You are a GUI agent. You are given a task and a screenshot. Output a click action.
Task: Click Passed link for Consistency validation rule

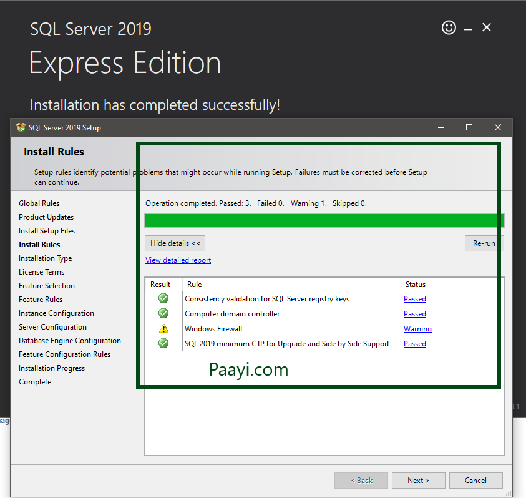click(x=414, y=298)
